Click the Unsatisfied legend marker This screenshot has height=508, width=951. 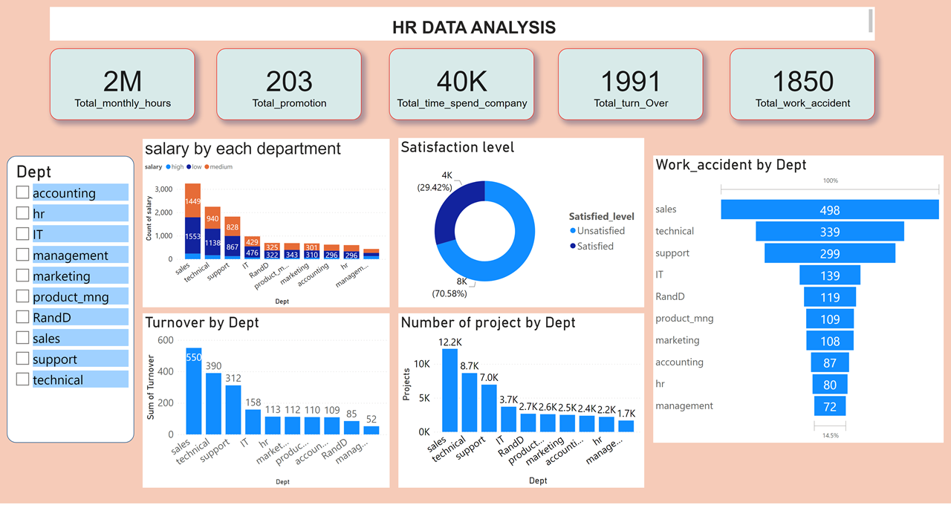[573, 231]
